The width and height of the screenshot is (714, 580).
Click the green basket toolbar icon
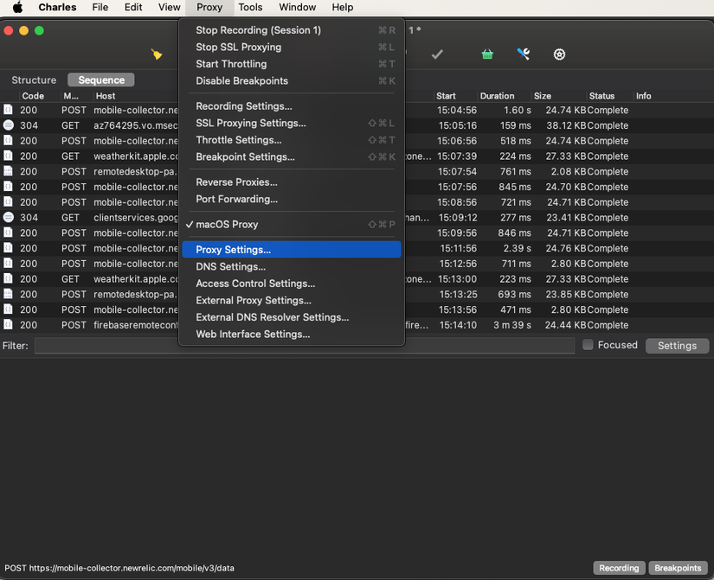click(486, 54)
